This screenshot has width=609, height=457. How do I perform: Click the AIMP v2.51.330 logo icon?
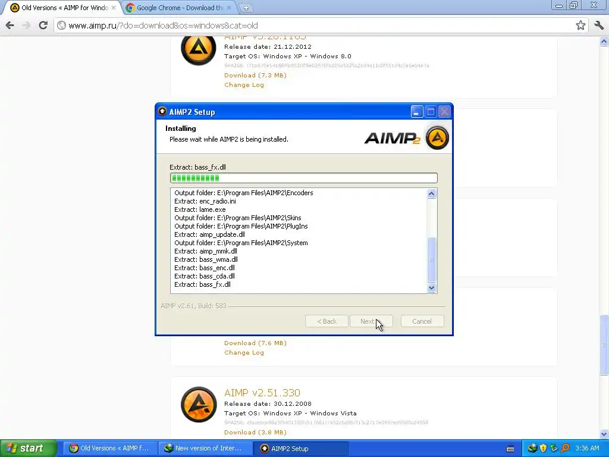[x=199, y=405]
